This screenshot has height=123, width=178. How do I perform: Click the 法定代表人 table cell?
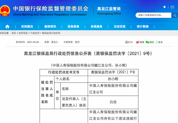click(x=74, y=102)
